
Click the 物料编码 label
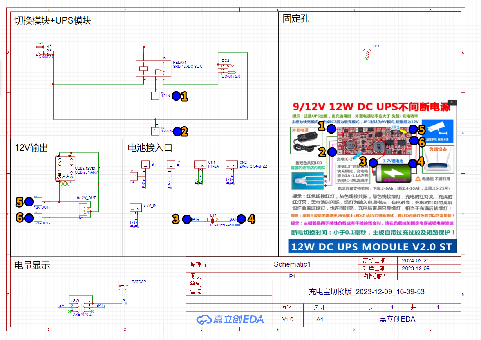point(374,276)
